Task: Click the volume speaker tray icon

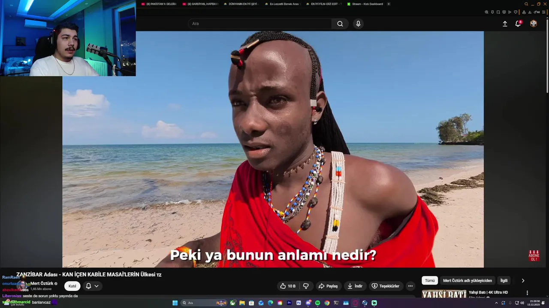Action: click(x=522, y=303)
